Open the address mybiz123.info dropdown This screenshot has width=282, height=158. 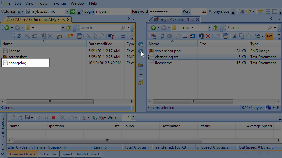coord(67,11)
